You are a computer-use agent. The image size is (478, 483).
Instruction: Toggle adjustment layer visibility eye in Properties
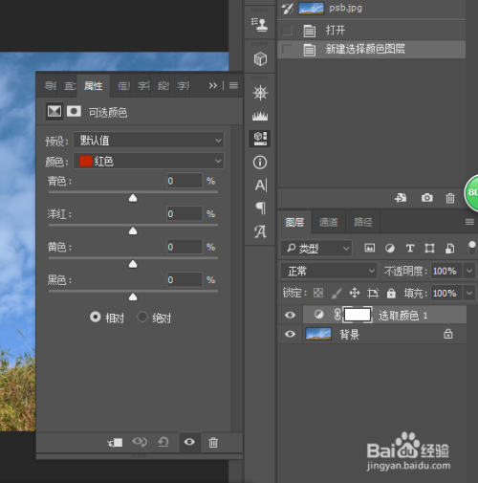click(x=189, y=442)
